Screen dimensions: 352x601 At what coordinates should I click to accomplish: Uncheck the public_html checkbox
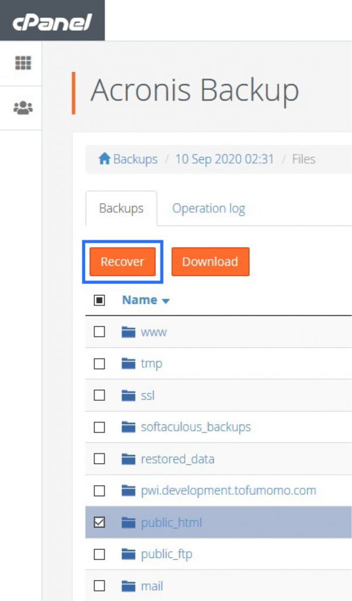[x=100, y=522]
